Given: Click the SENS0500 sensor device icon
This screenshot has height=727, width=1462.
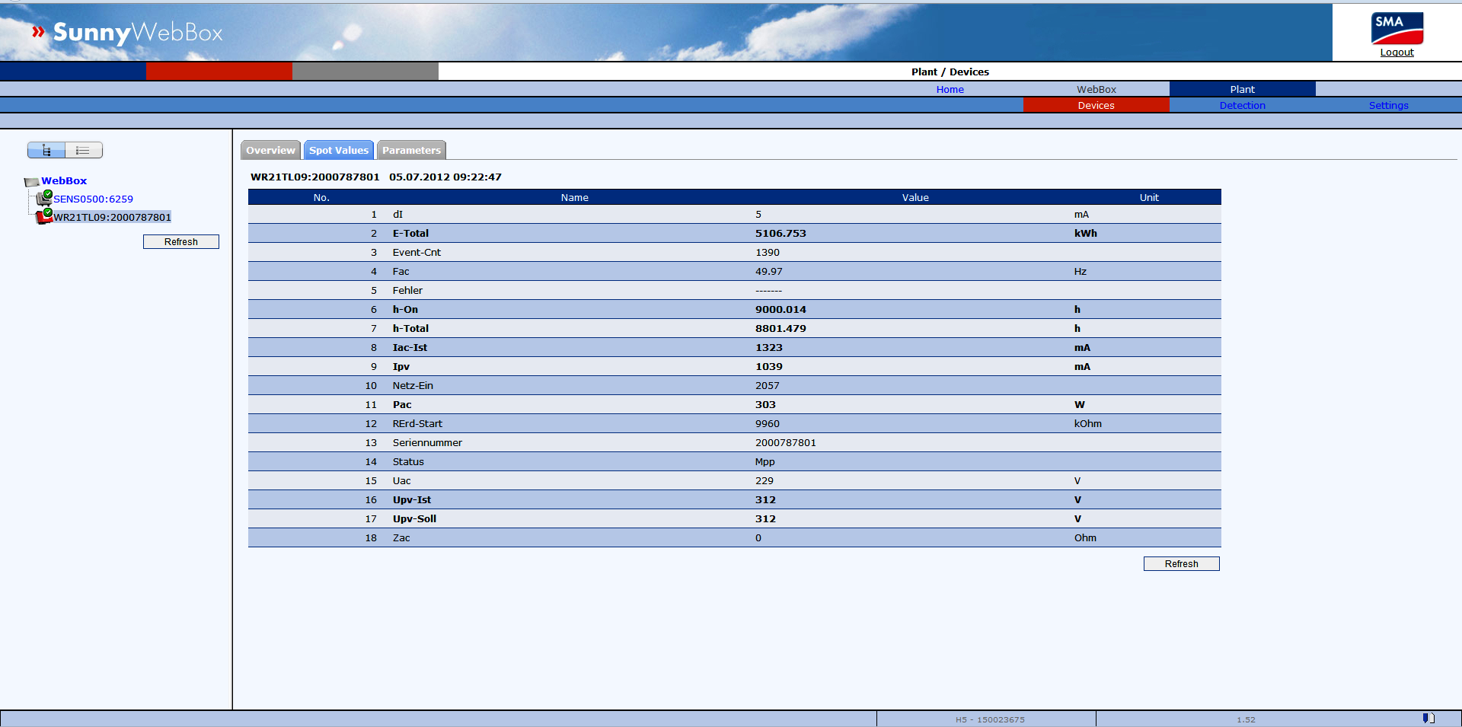Looking at the screenshot, I should point(44,198).
